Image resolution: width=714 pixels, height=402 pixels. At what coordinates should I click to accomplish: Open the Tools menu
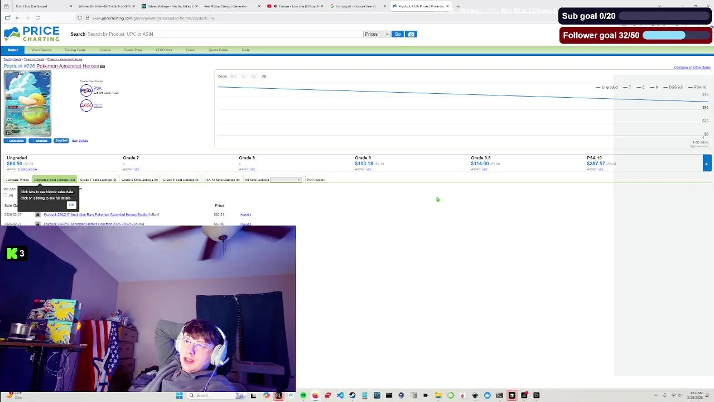pyautogui.click(x=245, y=50)
